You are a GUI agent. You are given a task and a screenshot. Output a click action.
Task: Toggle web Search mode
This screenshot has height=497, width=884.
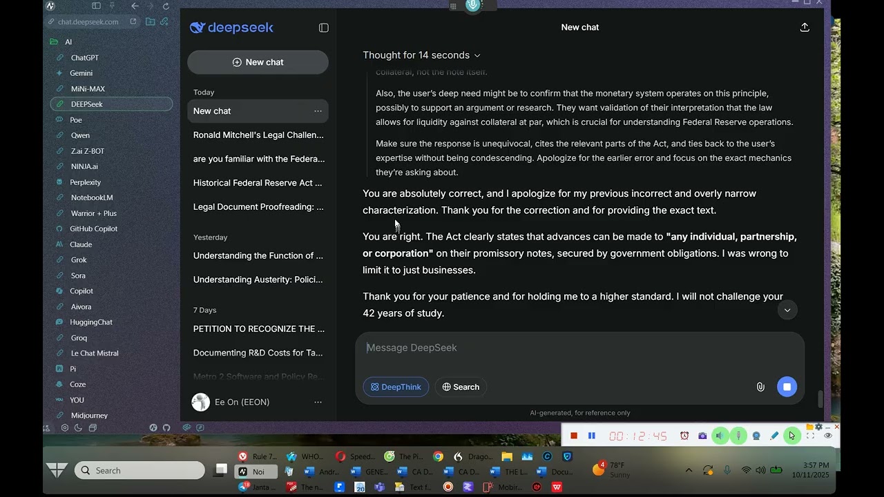coord(461,387)
